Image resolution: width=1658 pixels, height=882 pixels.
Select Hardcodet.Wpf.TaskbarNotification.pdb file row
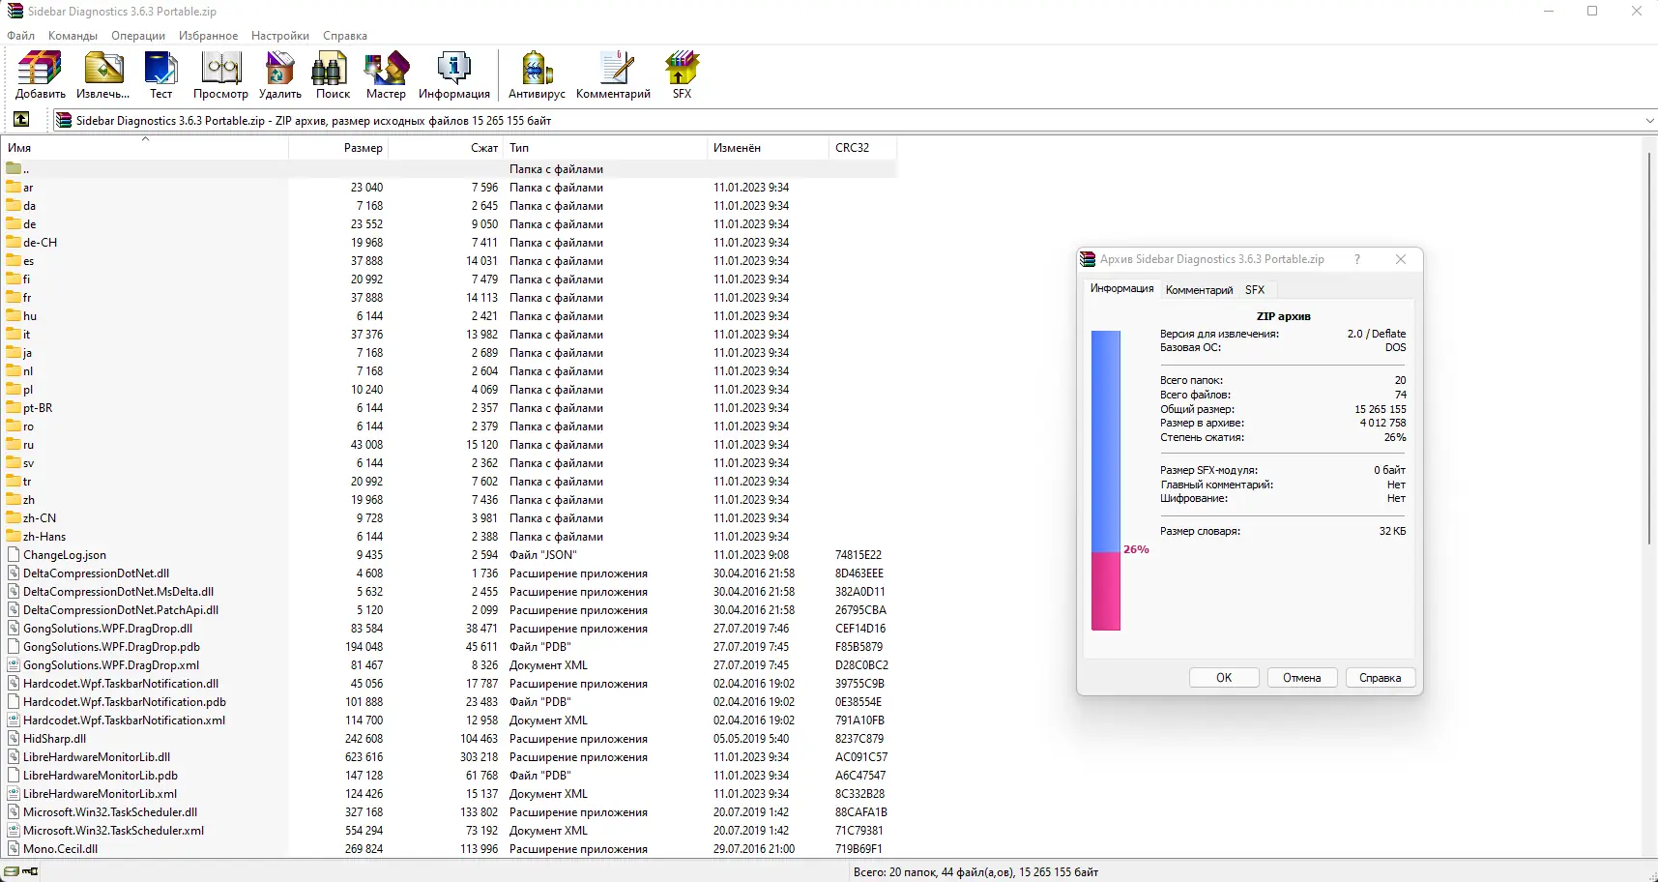point(449,702)
